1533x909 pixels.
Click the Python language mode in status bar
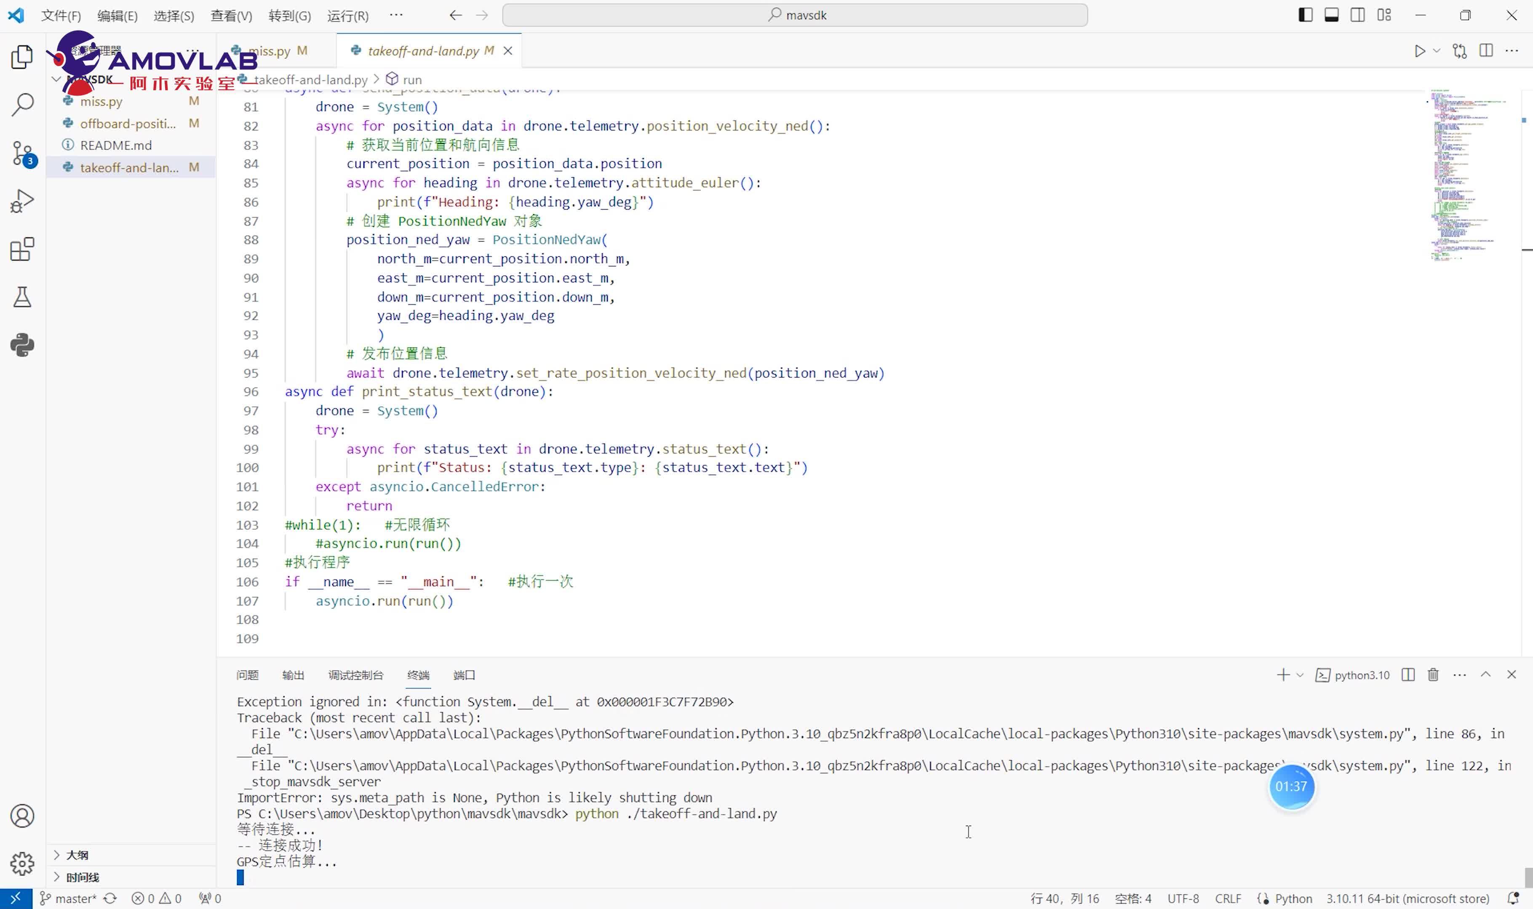(x=1293, y=898)
